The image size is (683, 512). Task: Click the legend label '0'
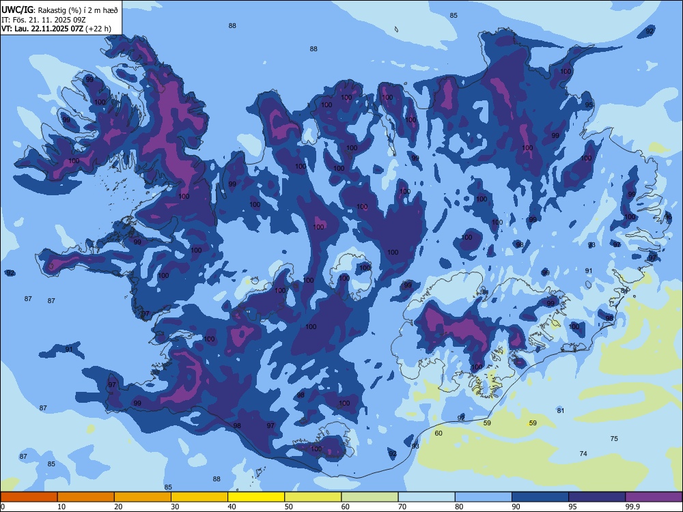(x=3, y=507)
